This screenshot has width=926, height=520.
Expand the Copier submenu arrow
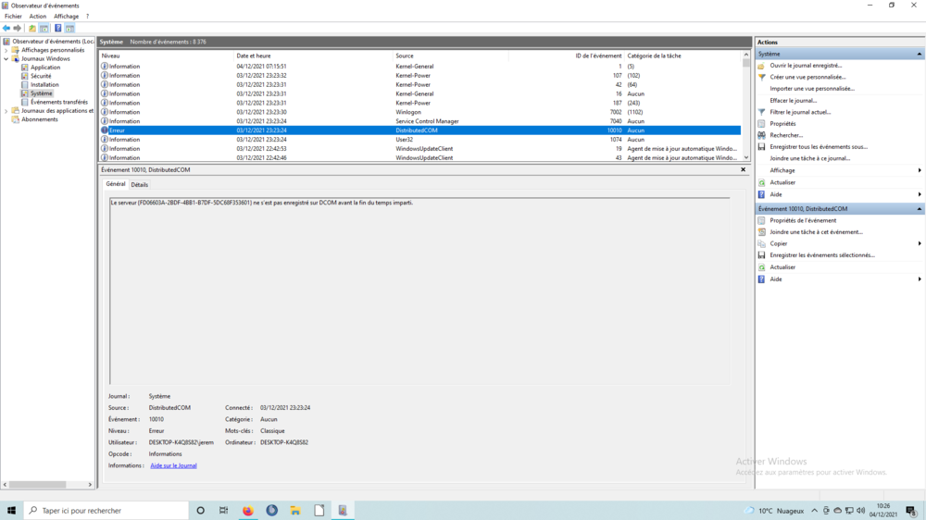tap(919, 243)
